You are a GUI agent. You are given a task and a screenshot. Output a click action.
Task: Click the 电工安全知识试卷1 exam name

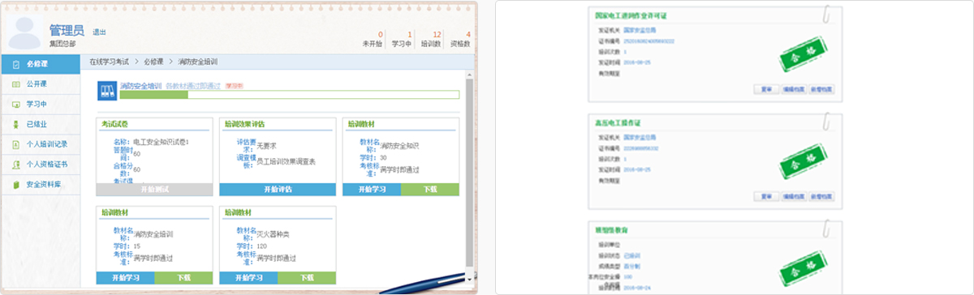pyautogui.click(x=161, y=142)
